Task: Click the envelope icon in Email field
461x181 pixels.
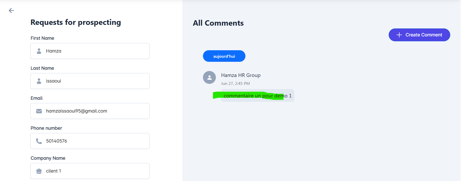Action: pyautogui.click(x=39, y=111)
